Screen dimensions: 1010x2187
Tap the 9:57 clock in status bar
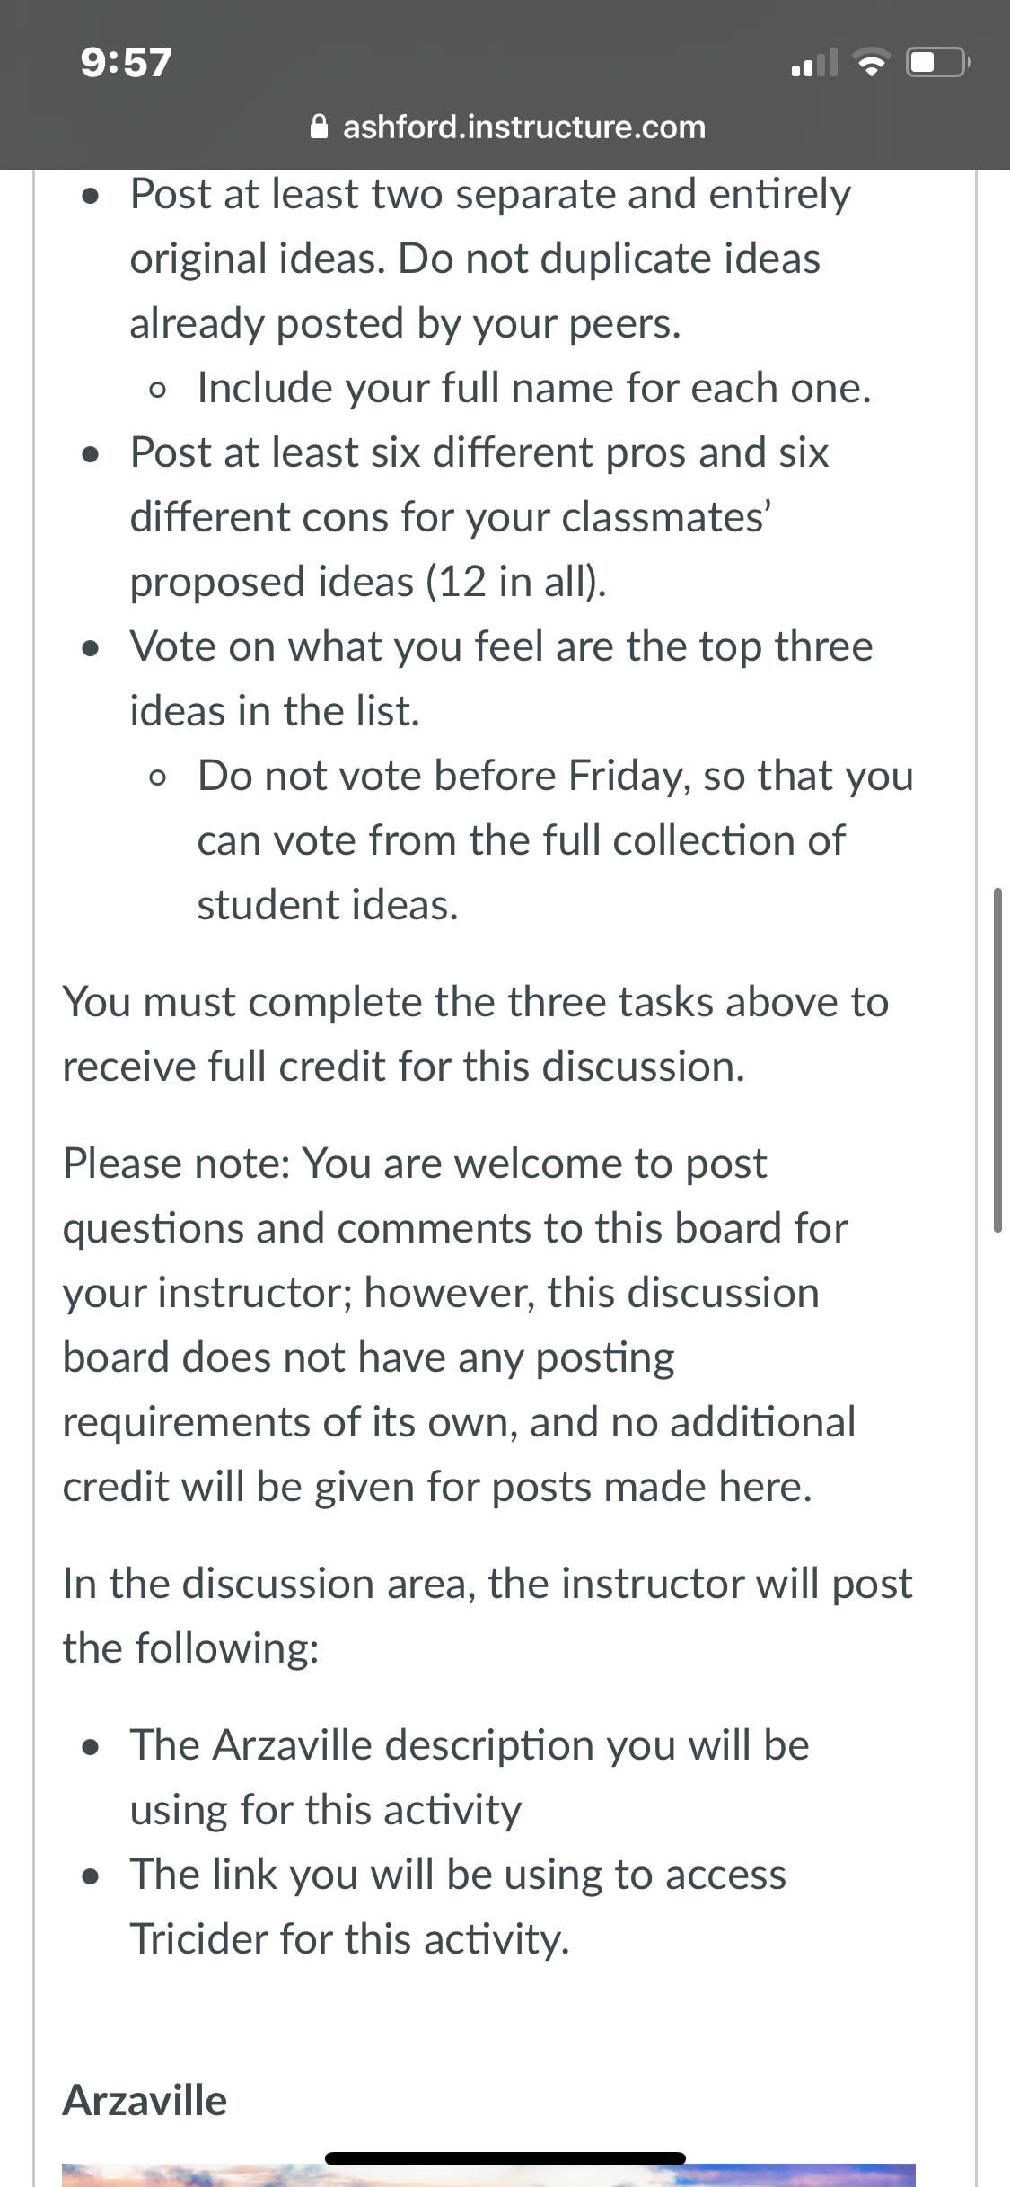126,63
